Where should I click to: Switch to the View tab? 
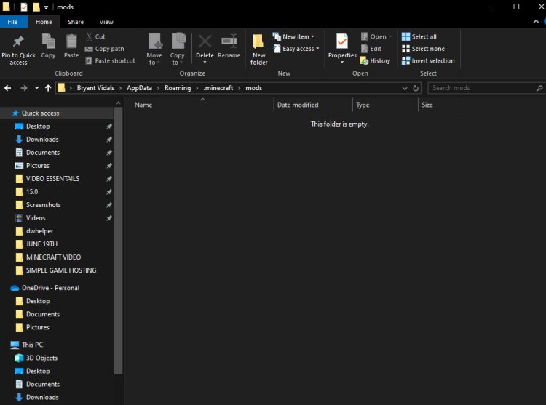pyautogui.click(x=106, y=22)
